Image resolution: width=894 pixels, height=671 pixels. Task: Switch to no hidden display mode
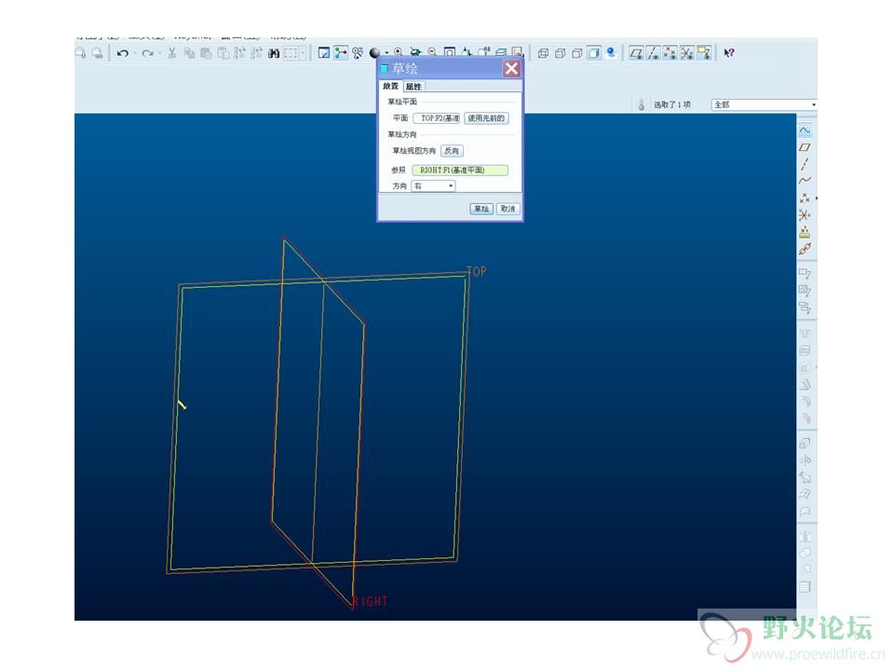(x=577, y=53)
